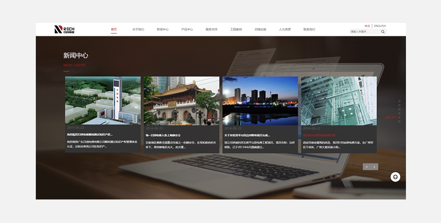This screenshot has width=441, height=223.
Task: Open the 联系我们 contact page
Action: click(x=309, y=29)
